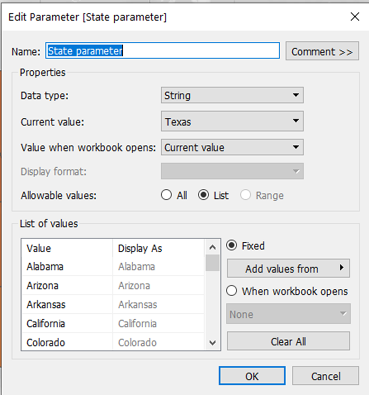Viewport: 369px width, 395px height.
Task: Click the Display As column header
Action: (140, 248)
